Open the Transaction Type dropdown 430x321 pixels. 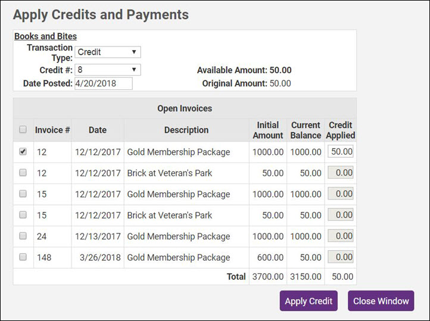pos(108,52)
